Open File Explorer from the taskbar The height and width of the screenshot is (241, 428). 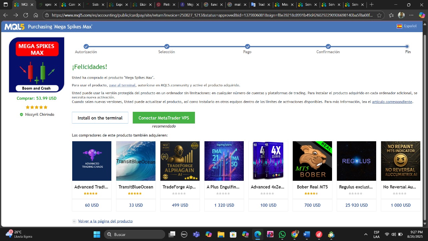(x=221, y=234)
